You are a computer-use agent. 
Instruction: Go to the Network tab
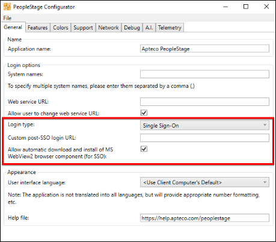coord(108,28)
